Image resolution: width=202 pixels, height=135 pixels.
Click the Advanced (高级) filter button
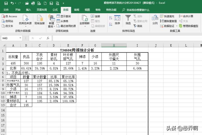pyautogui.click(x=139, y=26)
